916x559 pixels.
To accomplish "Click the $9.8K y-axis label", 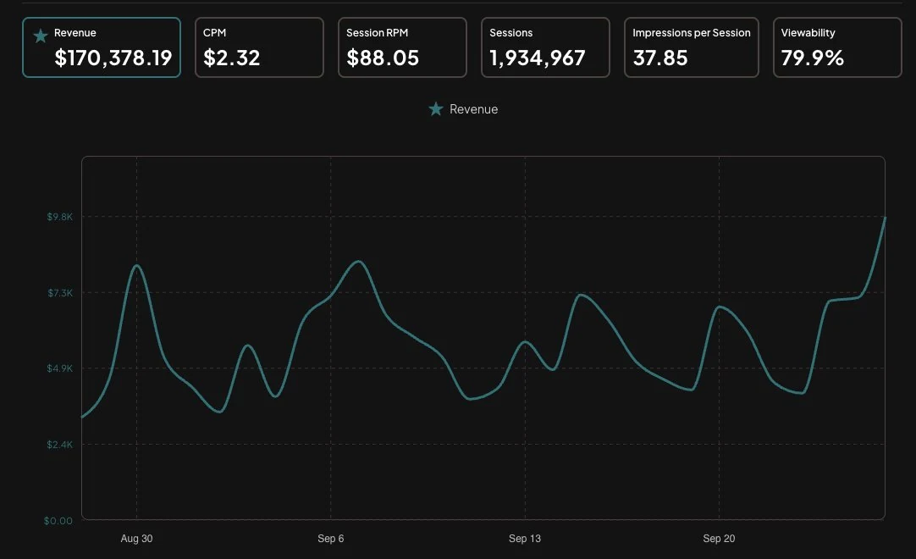I will pyautogui.click(x=59, y=217).
